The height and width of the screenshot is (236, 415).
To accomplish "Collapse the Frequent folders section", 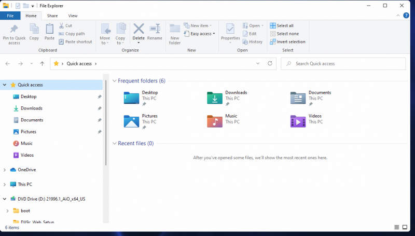I will tap(115, 81).
